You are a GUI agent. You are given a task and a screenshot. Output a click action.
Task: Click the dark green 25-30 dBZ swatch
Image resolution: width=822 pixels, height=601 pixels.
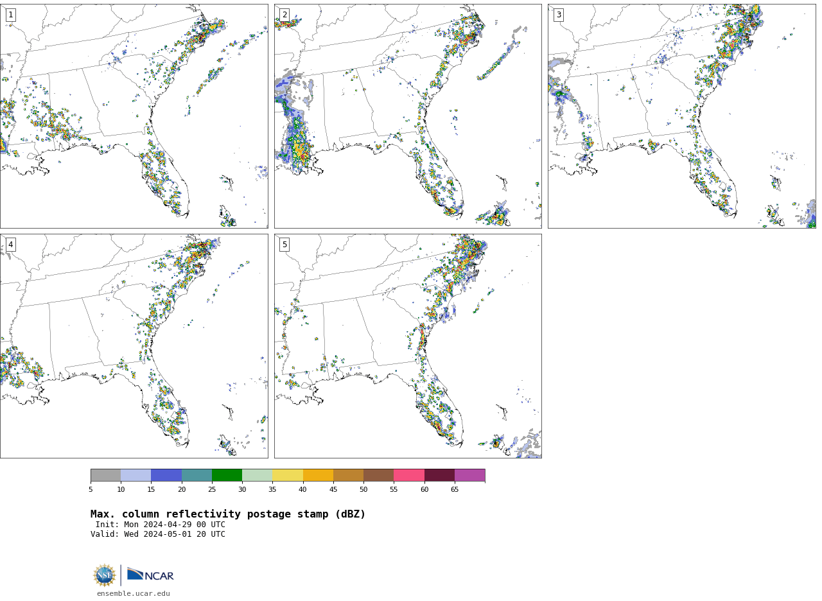click(x=227, y=475)
